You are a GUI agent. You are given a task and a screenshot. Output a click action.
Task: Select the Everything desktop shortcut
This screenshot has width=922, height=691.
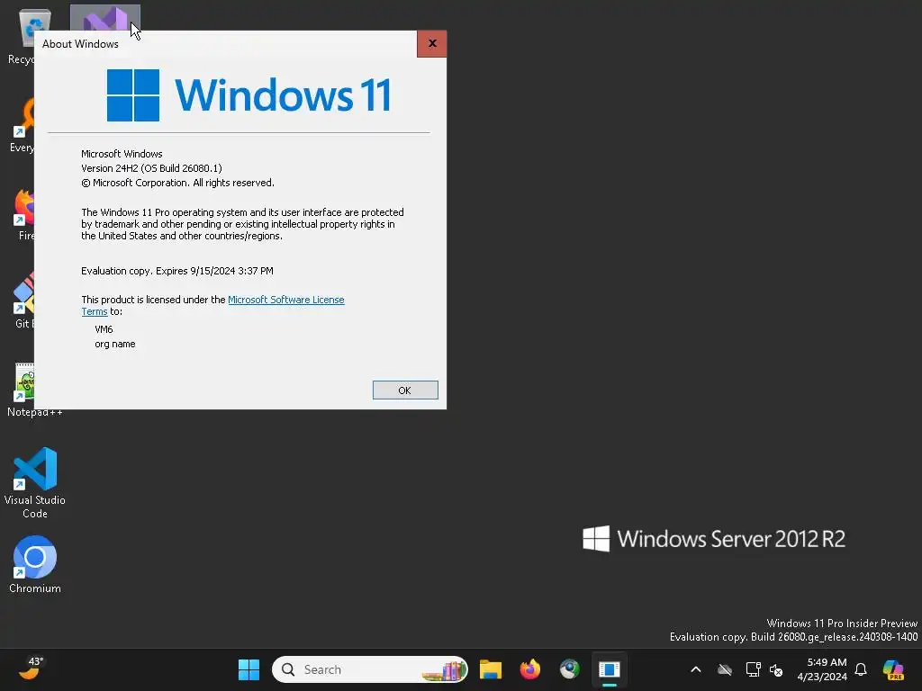(x=23, y=126)
